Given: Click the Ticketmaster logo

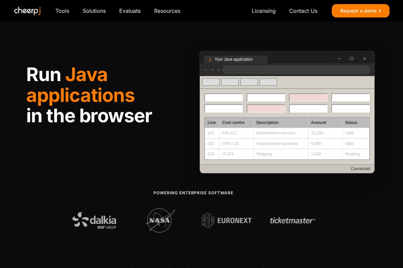Looking at the screenshot, I should (x=293, y=220).
